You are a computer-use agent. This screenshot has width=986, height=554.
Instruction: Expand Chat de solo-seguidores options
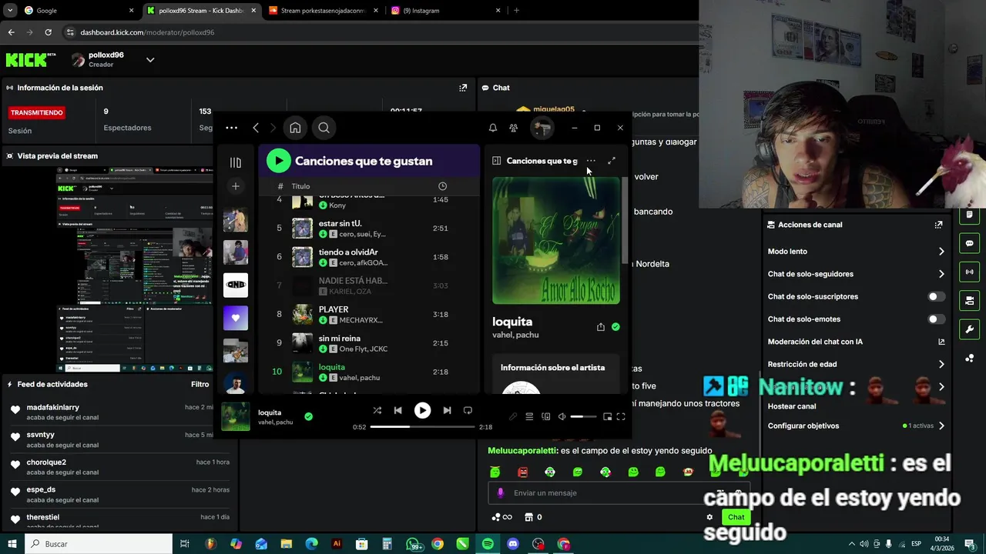(x=941, y=274)
